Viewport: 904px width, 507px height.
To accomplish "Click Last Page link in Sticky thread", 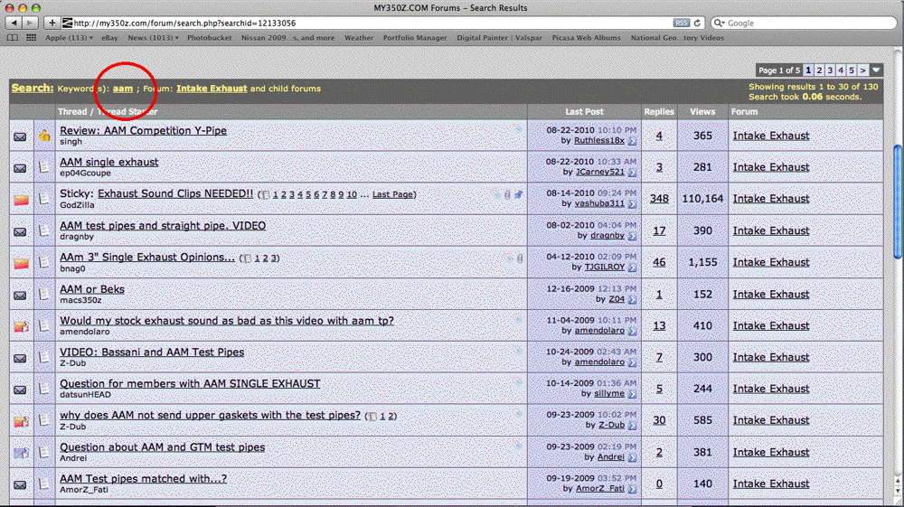I will [393, 194].
